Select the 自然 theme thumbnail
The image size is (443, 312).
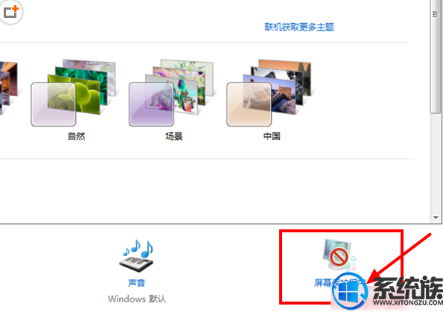74,92
